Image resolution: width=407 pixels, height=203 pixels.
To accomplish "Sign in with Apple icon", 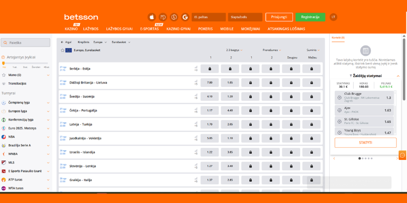I will tap(152, 17).
